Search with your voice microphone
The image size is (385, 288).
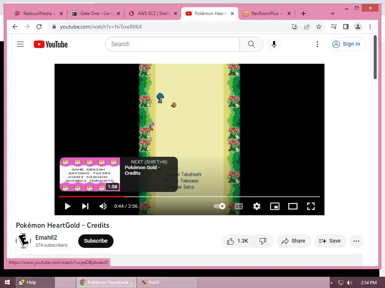click(274, 44)
